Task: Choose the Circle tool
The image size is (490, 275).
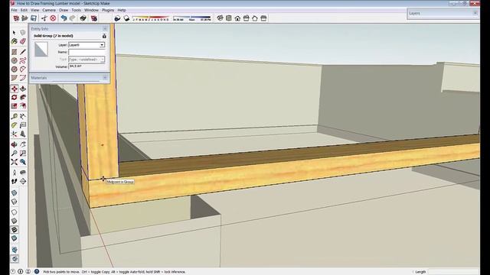Action: [x=14, y=60]
